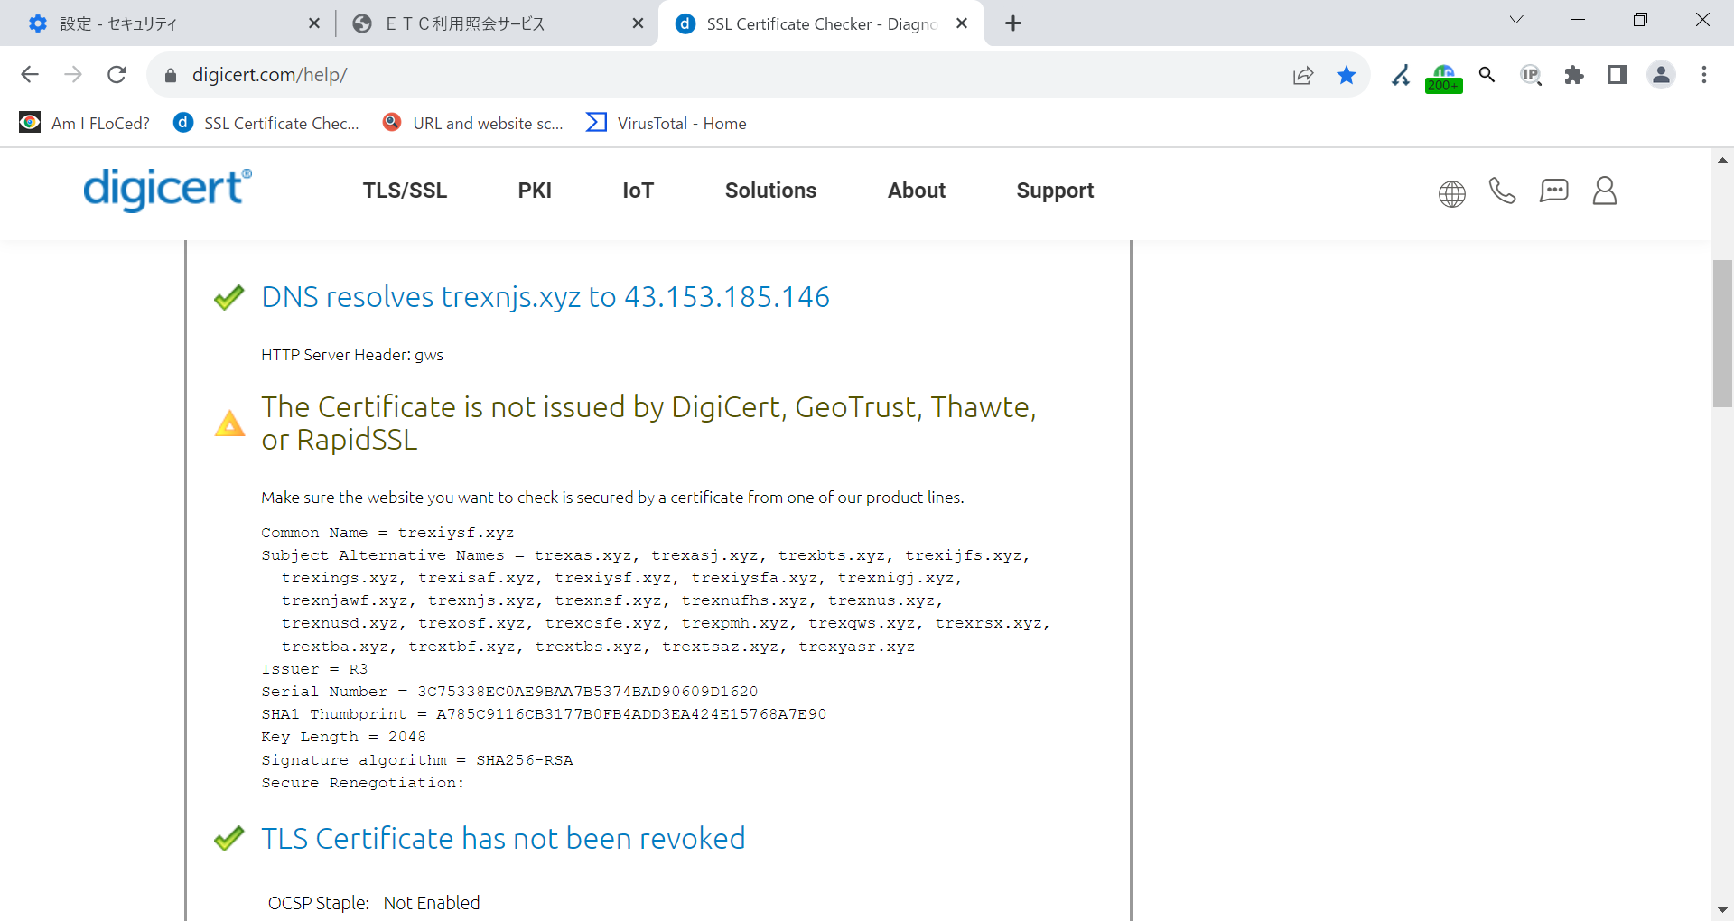The height and width of the screenshot is (921, 1734).
Task: Click the Common Name = trexiysf.xyz line
Action: click(387, 533)
